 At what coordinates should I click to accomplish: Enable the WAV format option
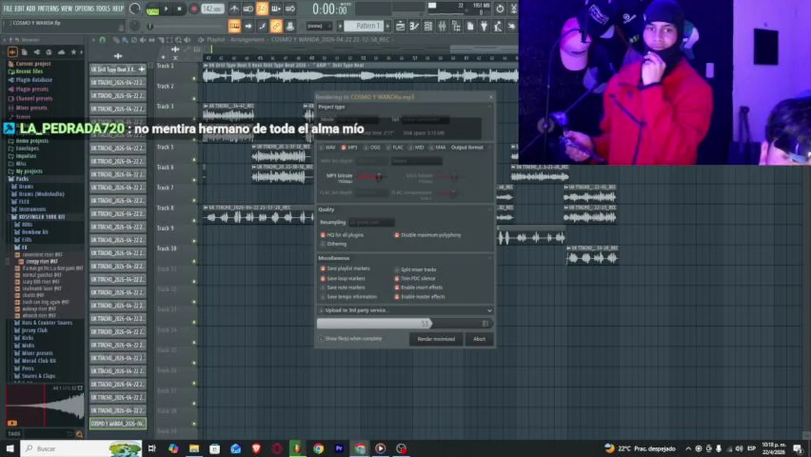(x=327, y=147)
